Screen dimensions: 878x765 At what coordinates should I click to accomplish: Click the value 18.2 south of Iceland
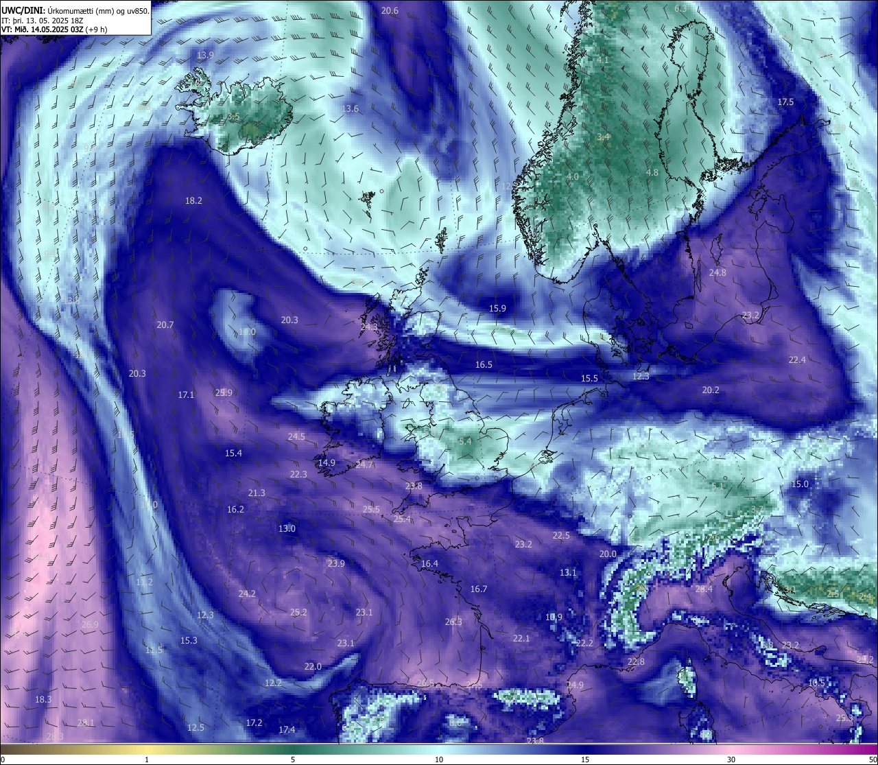(193, 201)
